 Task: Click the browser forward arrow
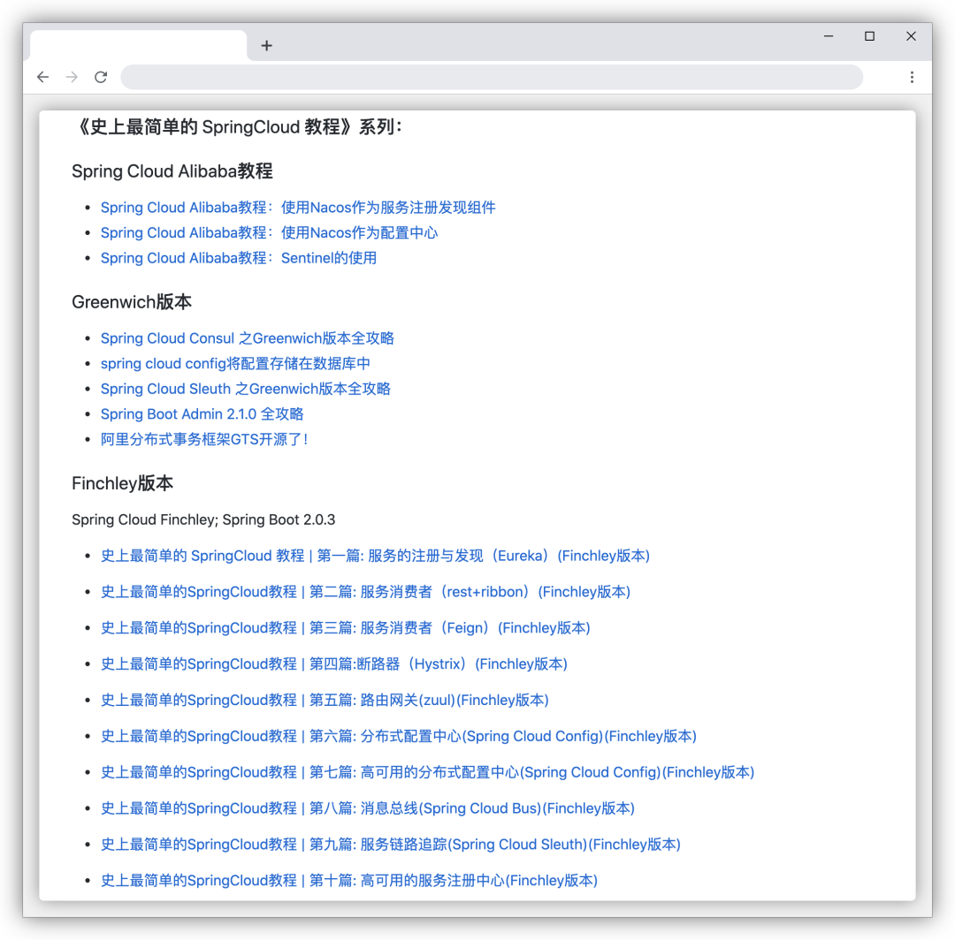pyautogui.click(x=72, y=77)
